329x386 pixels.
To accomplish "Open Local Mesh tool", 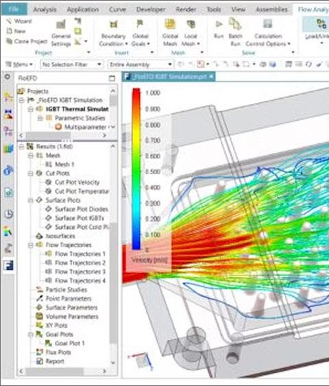I will [x=191, y=24].
